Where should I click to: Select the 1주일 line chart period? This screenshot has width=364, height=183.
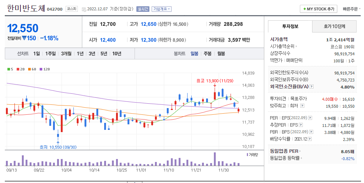coord(50,53)
